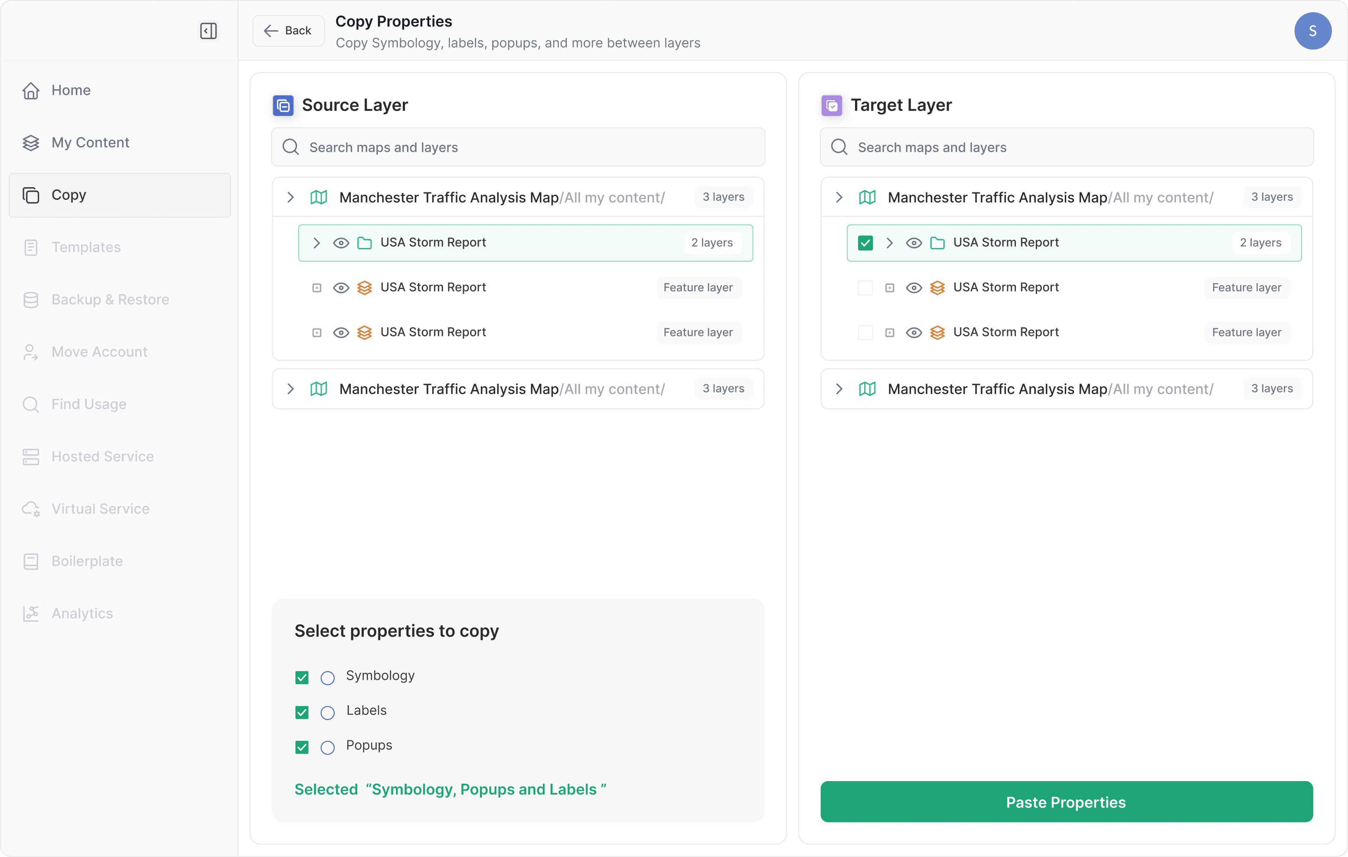Uncheck the target USA Storm Report folder
The image size is (1348, 857).
point(865,243)
